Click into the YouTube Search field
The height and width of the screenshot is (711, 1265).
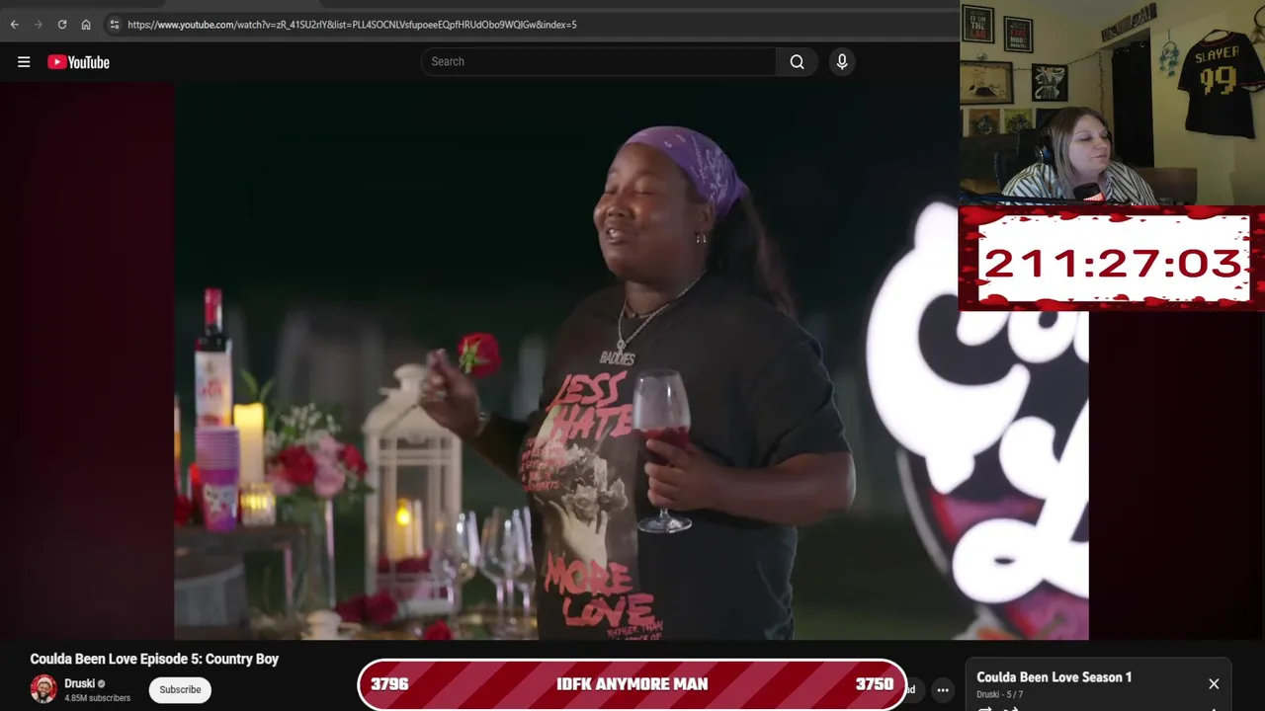[x=599, y=61]
